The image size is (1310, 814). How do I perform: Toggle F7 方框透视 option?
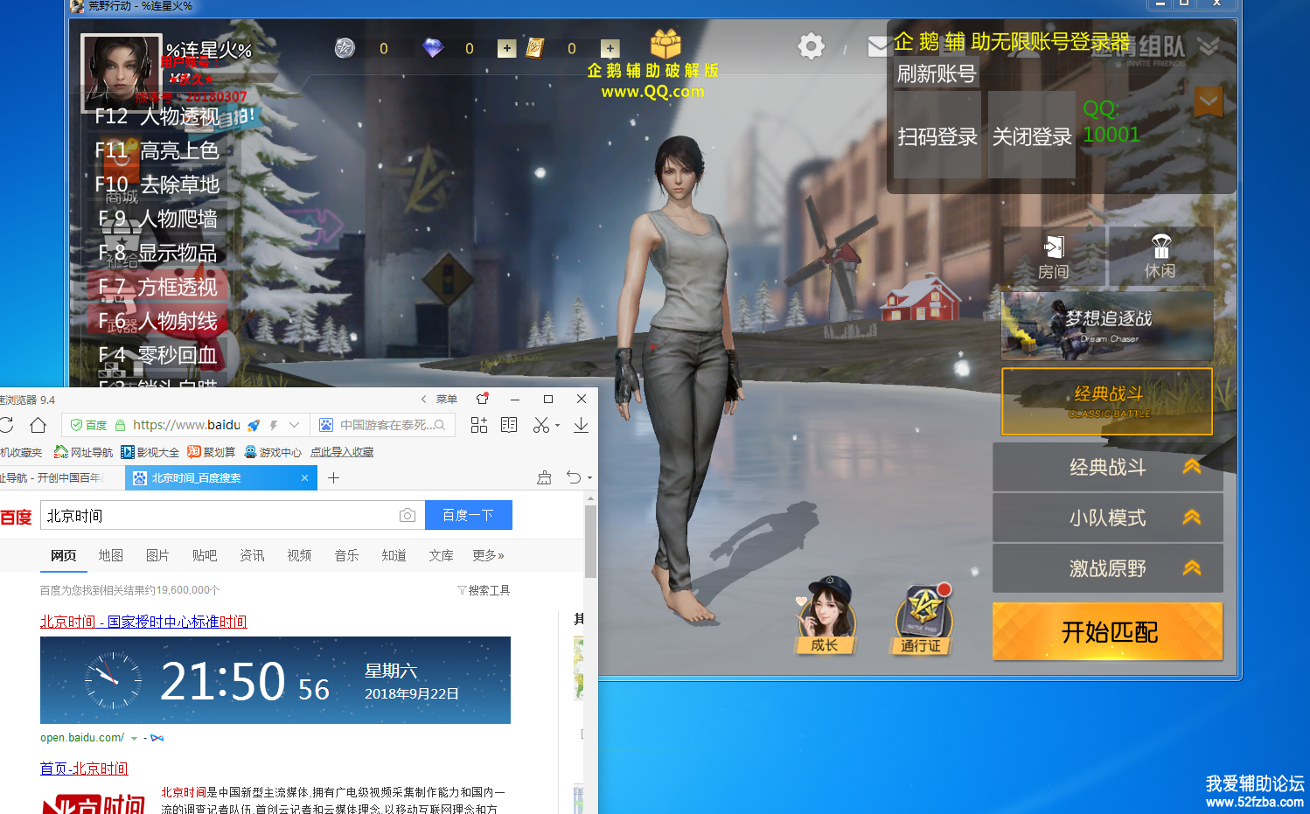coord(157,287)
